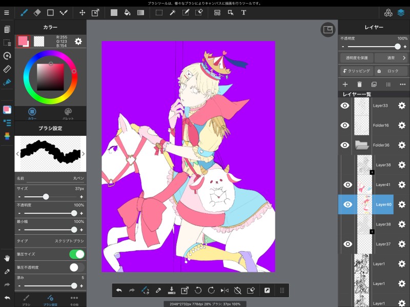Click the pink foreground color swatch

tap(23, 40)
